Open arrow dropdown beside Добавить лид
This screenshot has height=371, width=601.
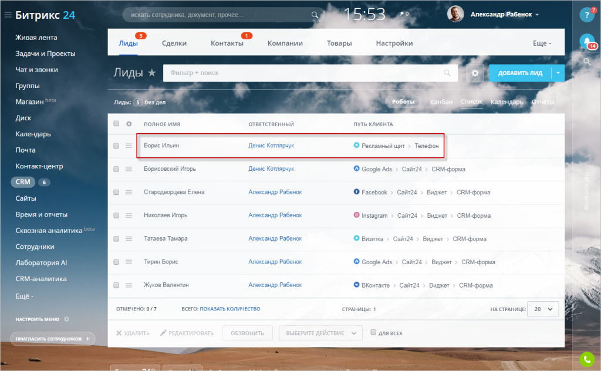click(558, 73)
